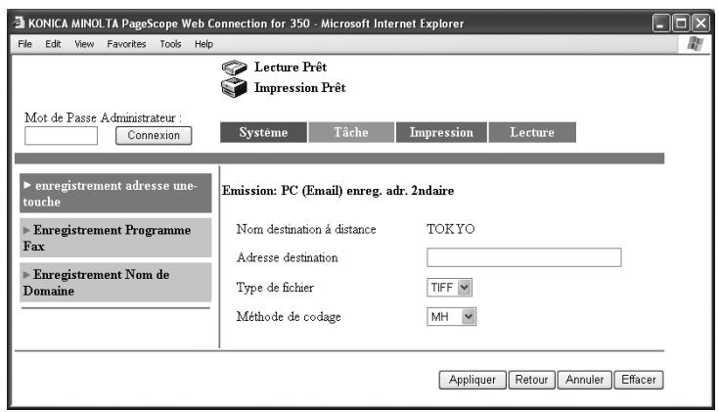719x412 pixels.
Task: Click the Lecture Prêt status text
Action: (291, 67)
